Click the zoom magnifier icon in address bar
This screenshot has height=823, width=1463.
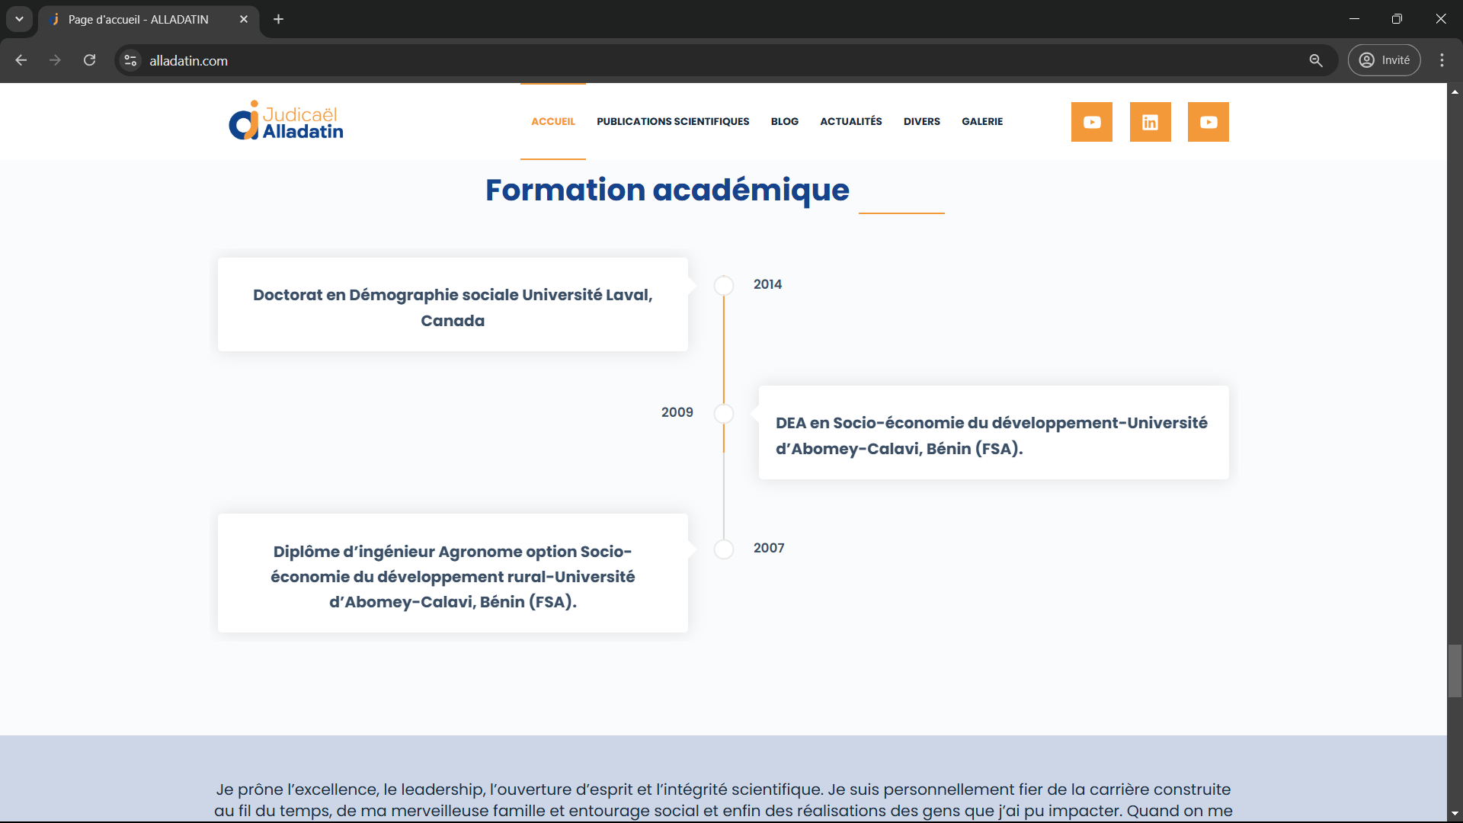(x=1316, y=60)
